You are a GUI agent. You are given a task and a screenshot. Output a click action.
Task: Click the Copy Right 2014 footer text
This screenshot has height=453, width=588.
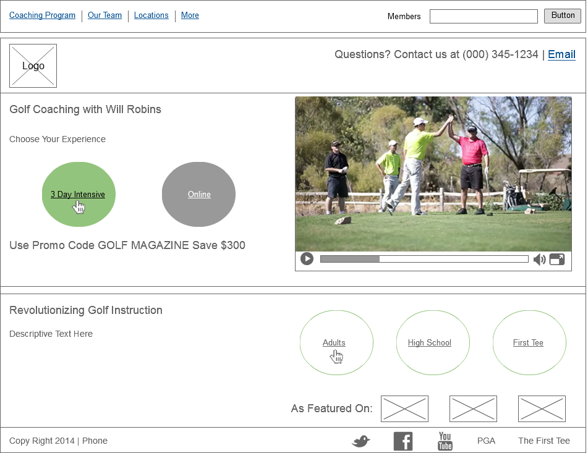click(x=42, y=441)
